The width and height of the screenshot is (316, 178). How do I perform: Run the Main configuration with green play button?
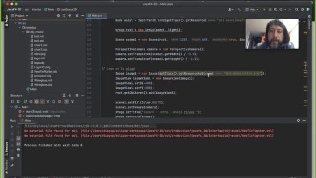coord(265,9)
